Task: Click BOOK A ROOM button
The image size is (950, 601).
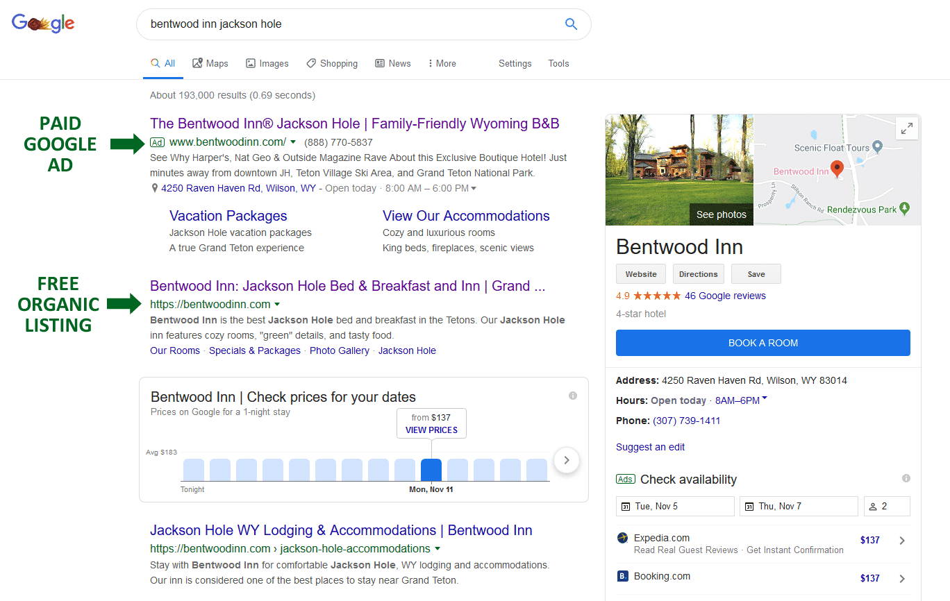Action: [762, 343]
